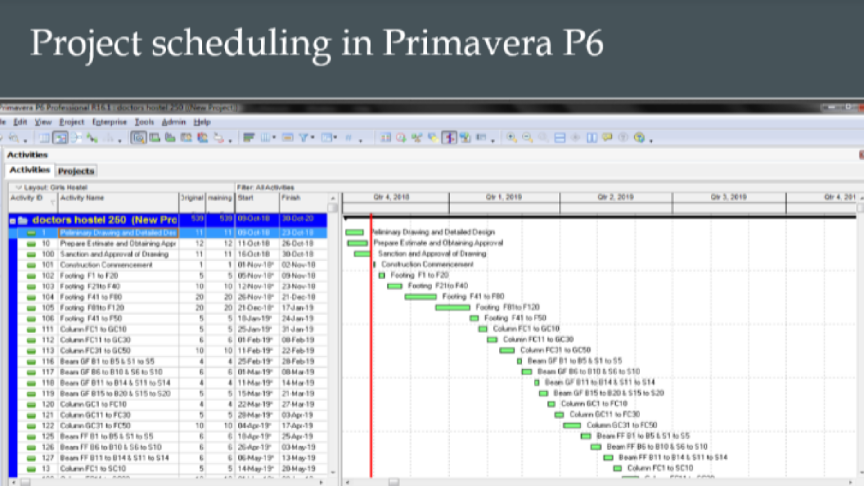
Task: Expand the Layout: Girls Hostel dropdown
Action: (x=19, y=187)
